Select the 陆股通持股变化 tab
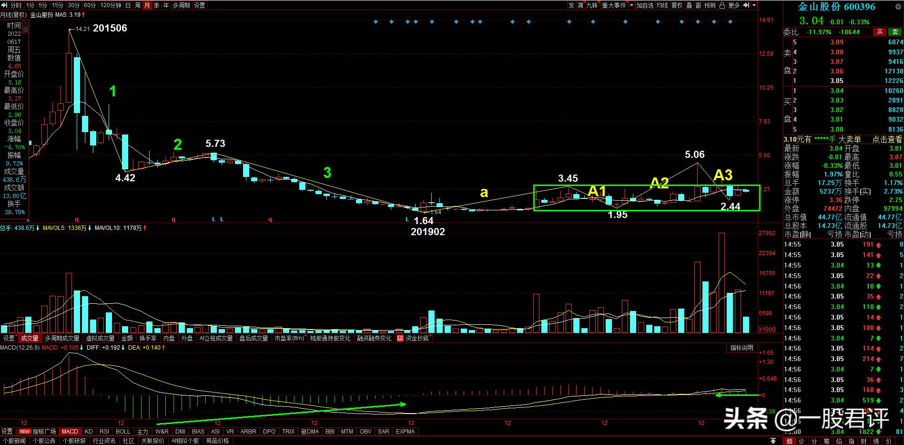Screen dimensions: 904x445 click(x=330, y=338)
